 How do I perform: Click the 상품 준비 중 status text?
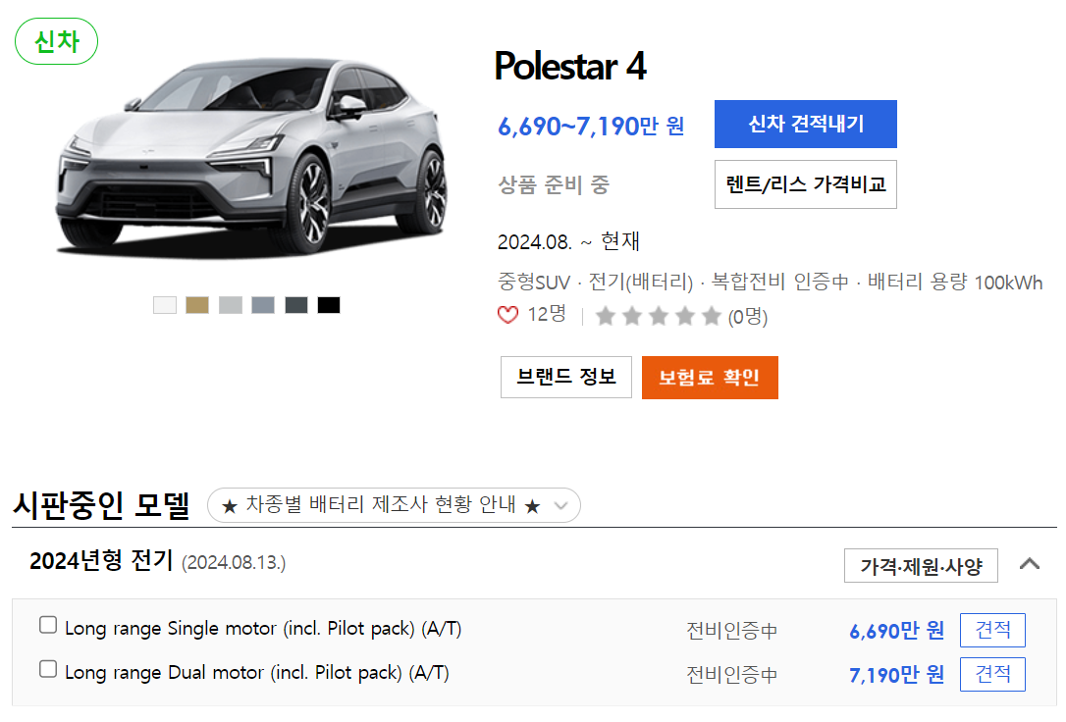[554, 184]
